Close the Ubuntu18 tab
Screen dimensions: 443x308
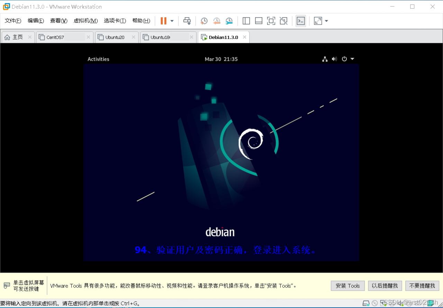coord(191,37)
